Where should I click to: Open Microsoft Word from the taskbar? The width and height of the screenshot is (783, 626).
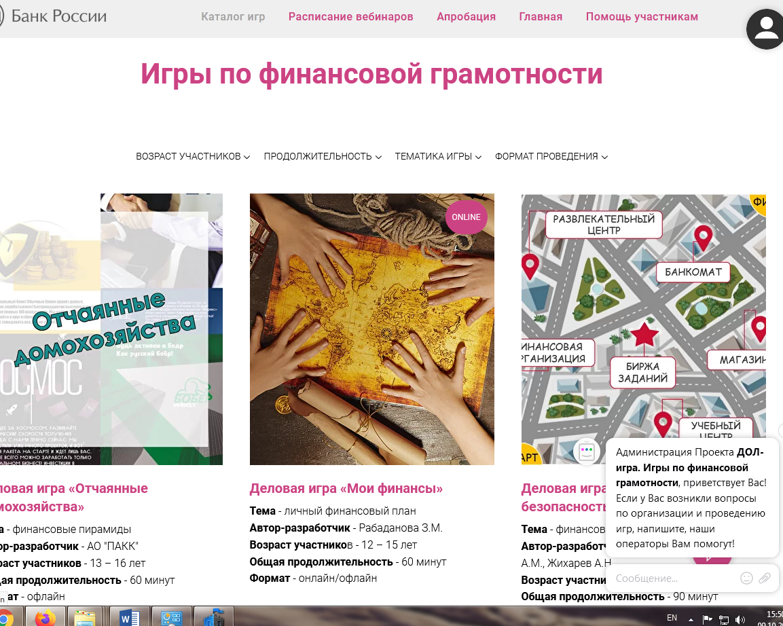(129, 619)
